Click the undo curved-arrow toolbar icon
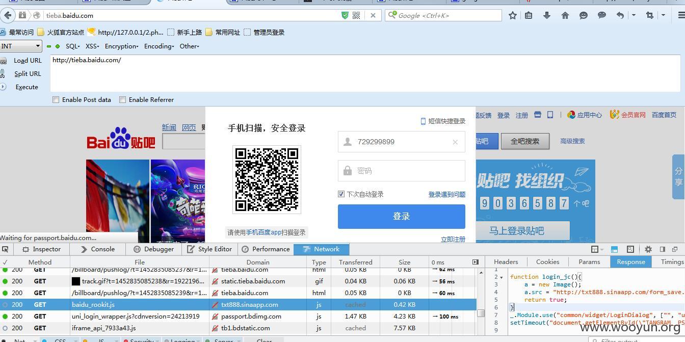685x342 pixels. pyautogui.click(x=620, y=15)
